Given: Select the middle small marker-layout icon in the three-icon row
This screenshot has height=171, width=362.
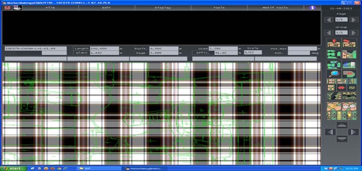Looking at the screenshot, I should (x=341, y=81).
